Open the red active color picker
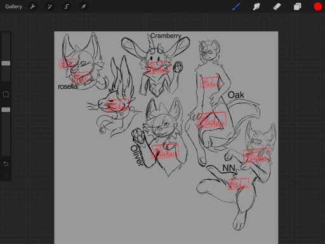 point(317,6)
